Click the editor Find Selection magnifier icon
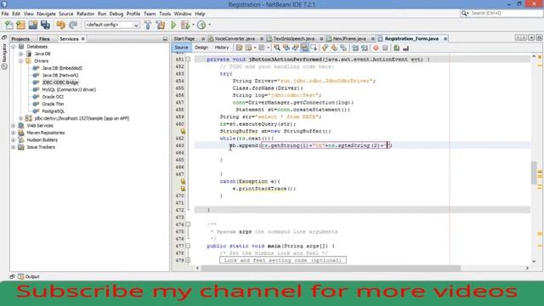Viewport: 544px width, 306px height. point(277,48)
